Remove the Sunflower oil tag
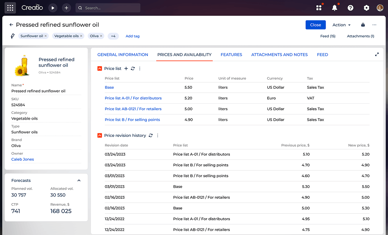Viewport: 388px width, 235px height. pyautogui.click(x=46, y=36)
